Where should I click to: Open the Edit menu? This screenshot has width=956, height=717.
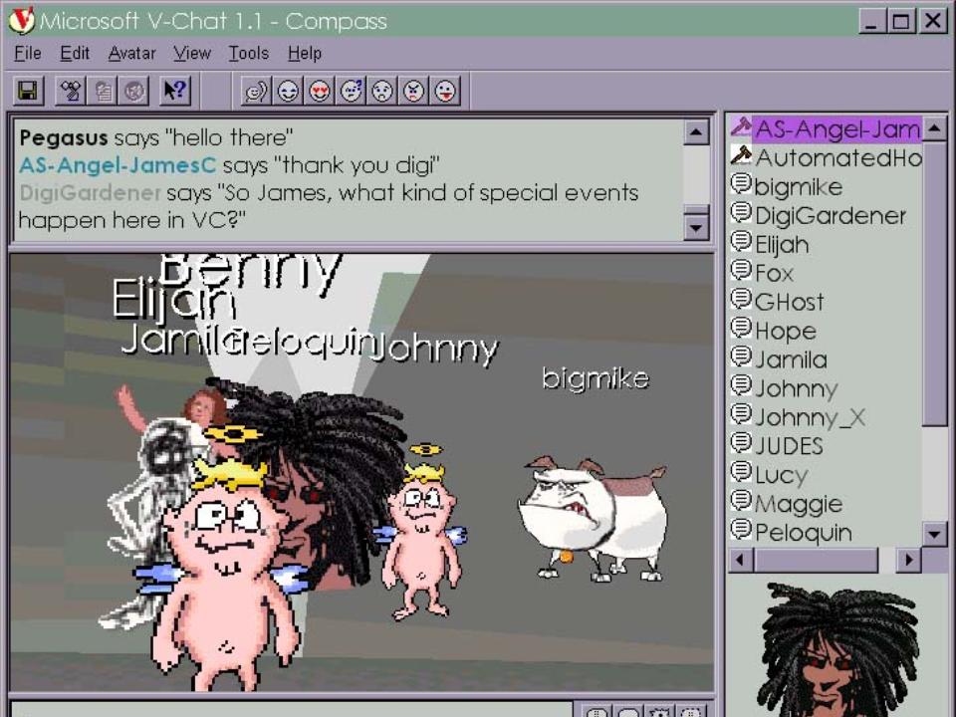[x=75, y=54]
